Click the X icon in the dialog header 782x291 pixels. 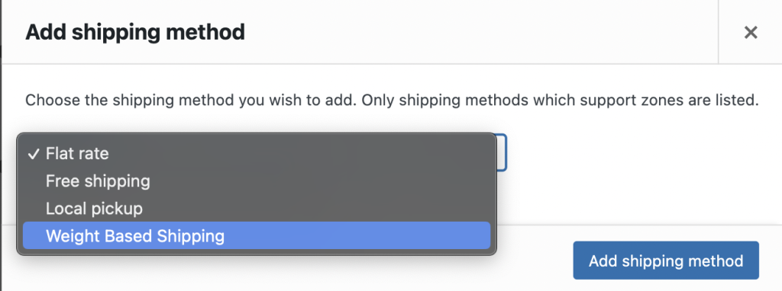[x=751, y=32]
